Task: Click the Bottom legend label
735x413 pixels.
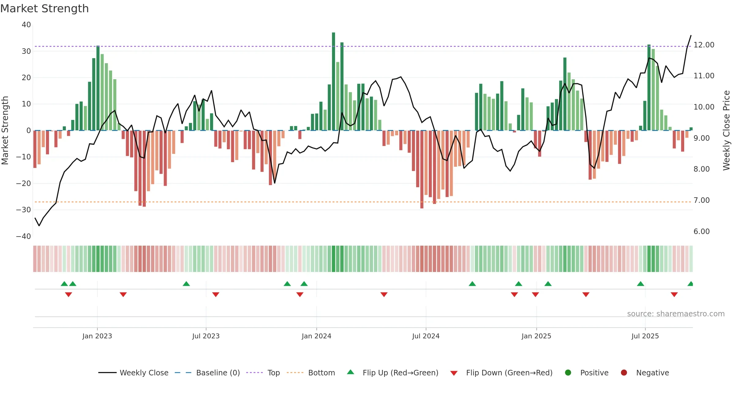Action: (x=322, y=373)
